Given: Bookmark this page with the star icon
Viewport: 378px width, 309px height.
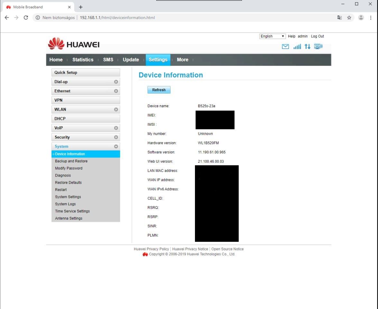Looking at the screenshot, I should (x=349, y=18).
